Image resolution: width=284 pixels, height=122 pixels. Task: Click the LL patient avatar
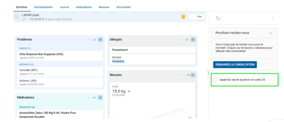(x=17, y=17)
